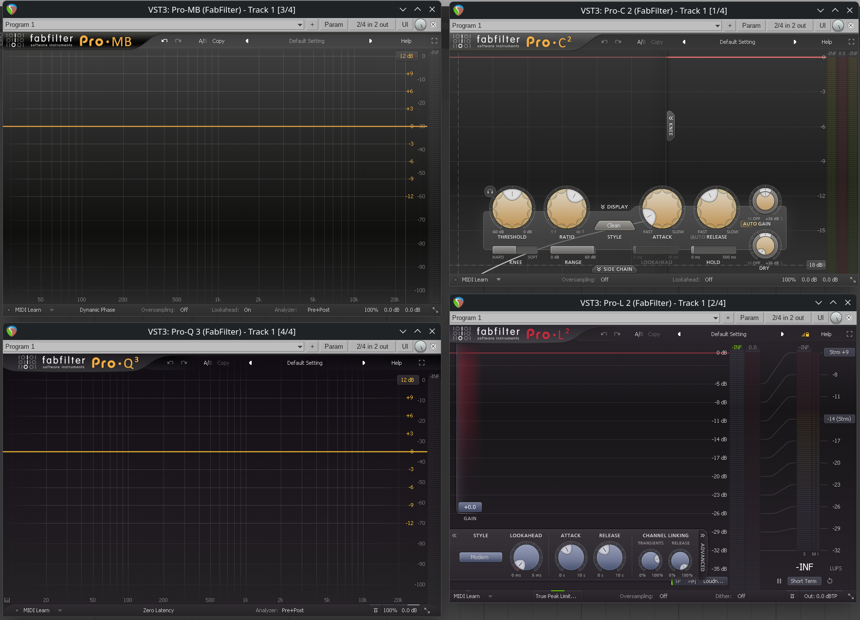This screenshot has height=620, width=860.
Task: Select next preset arrow in Pro-C 2
Action: click(795, 42)
